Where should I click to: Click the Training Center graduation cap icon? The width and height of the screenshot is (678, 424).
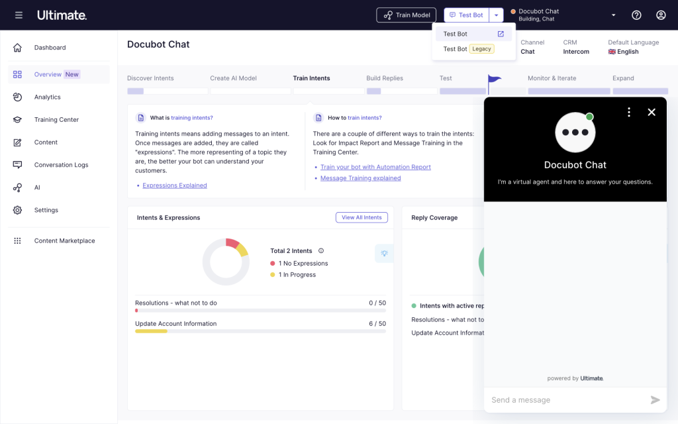click(17, 119)
